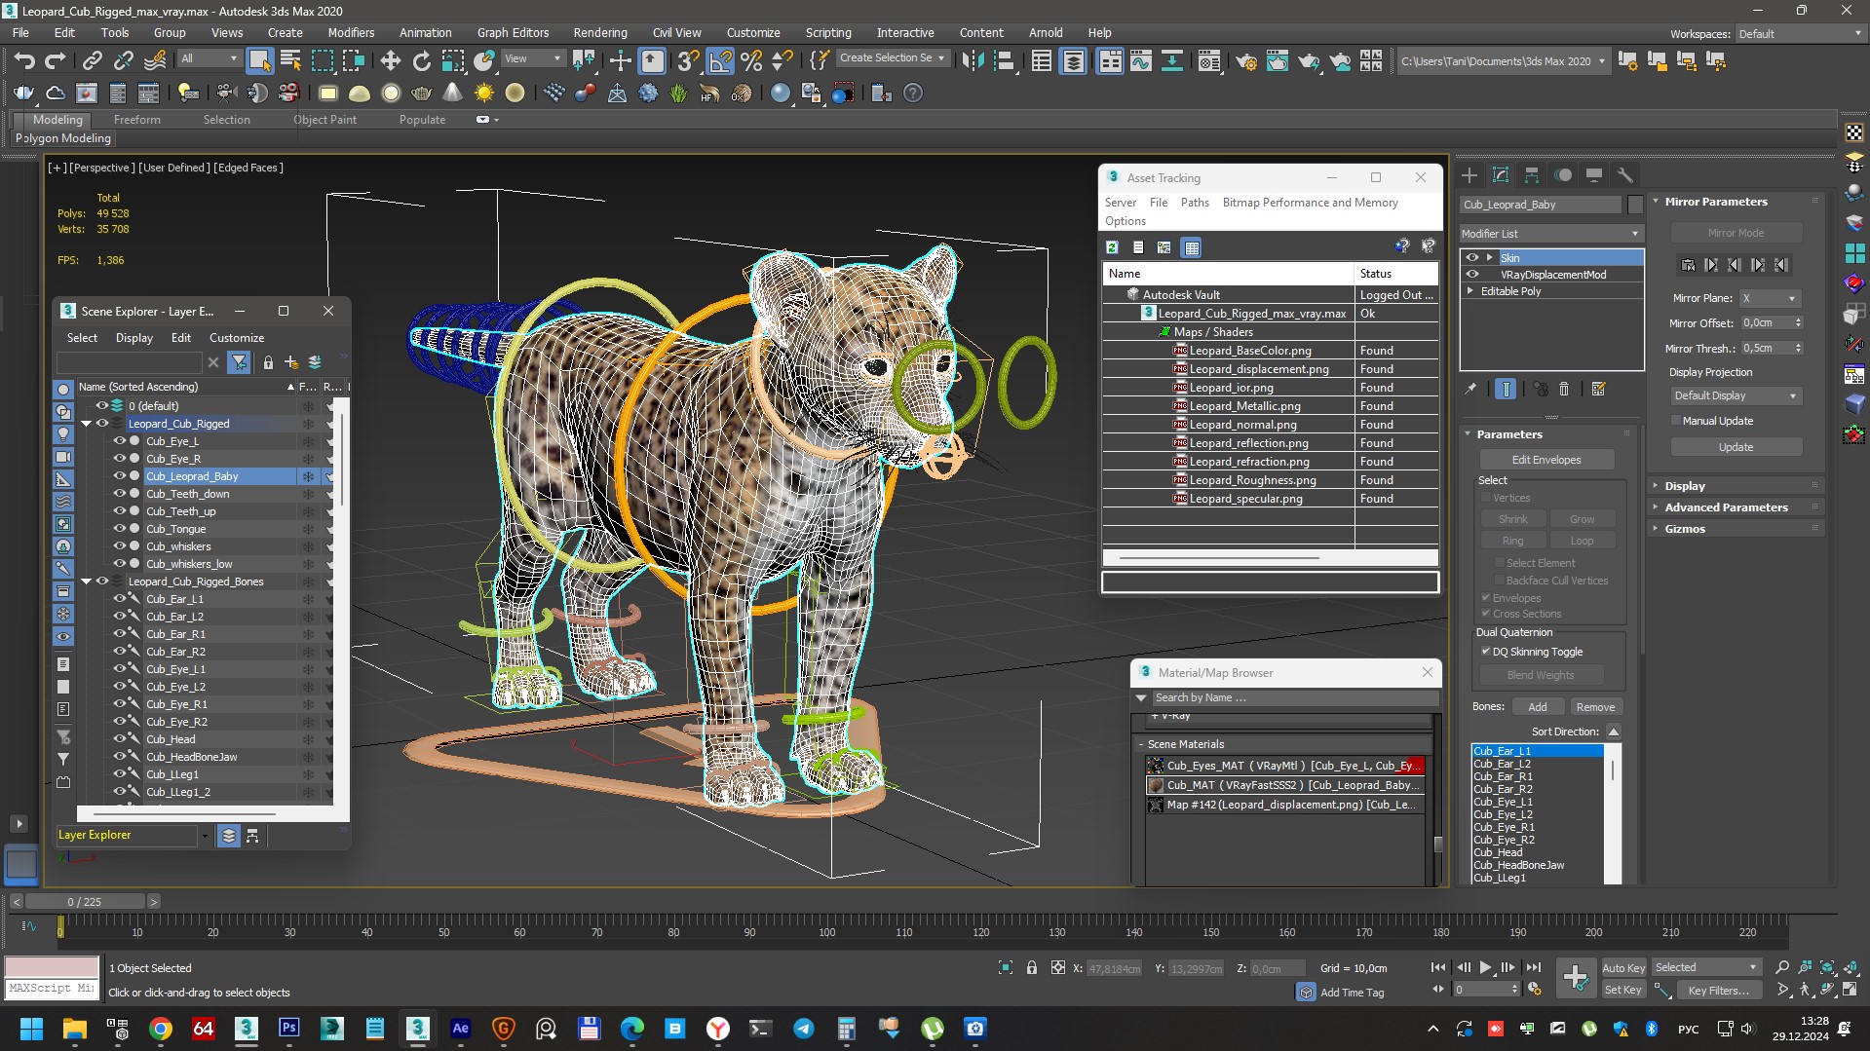Click Refresh in Asset Tracking toolbar
This screenshot has height=1051, width=1870.
coord(1112,247)
